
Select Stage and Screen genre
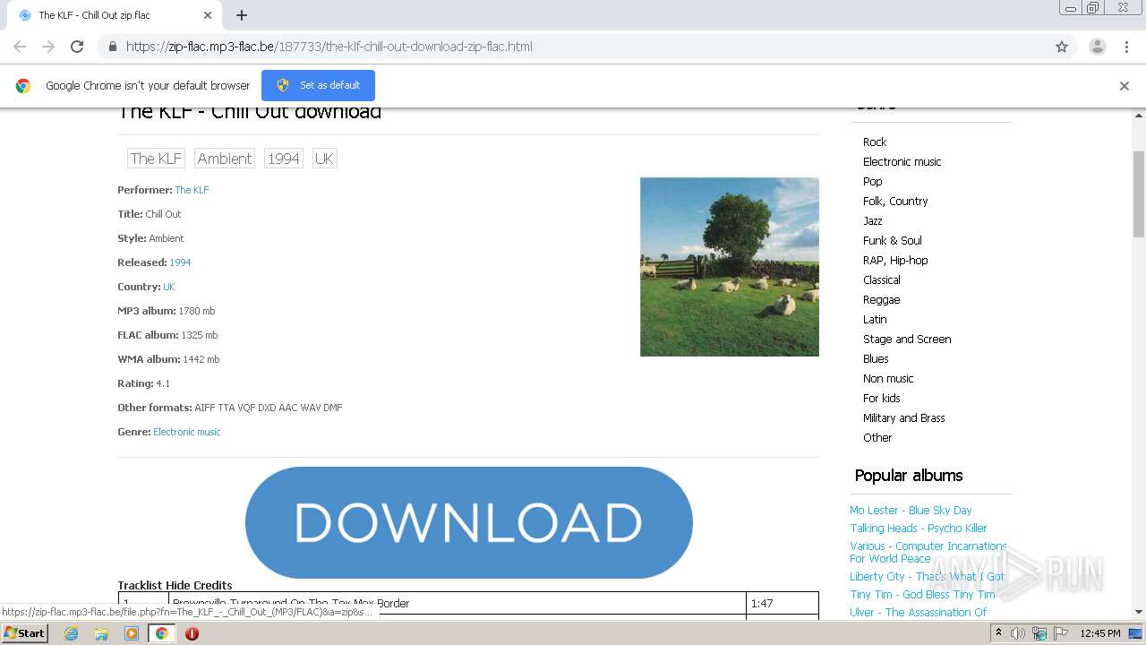[x=907, y=339]
